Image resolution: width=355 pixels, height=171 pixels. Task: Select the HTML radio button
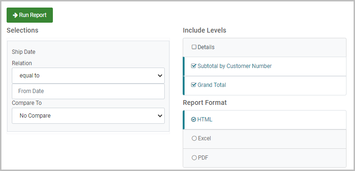point(194,120)
